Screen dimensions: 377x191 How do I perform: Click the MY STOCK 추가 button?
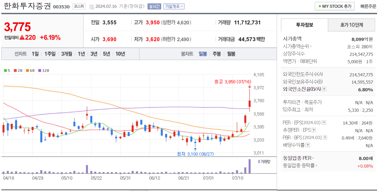pos(335,6)
